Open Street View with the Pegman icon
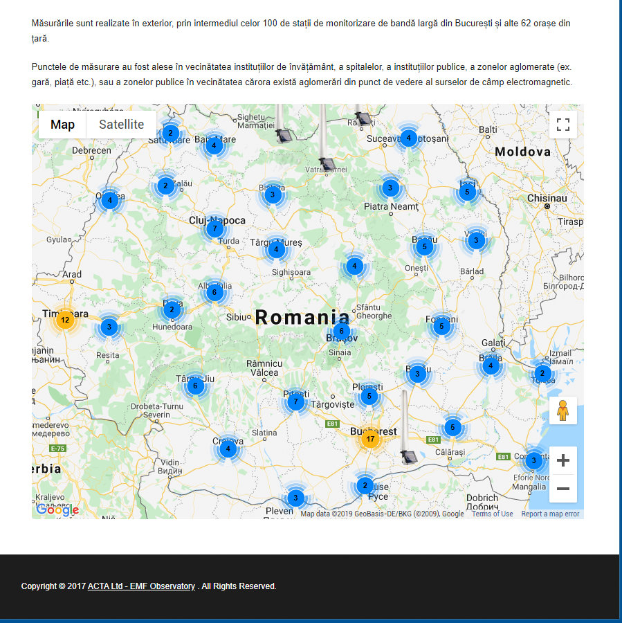This screenshot has width=622, height=623. click(x=562, y=410)
